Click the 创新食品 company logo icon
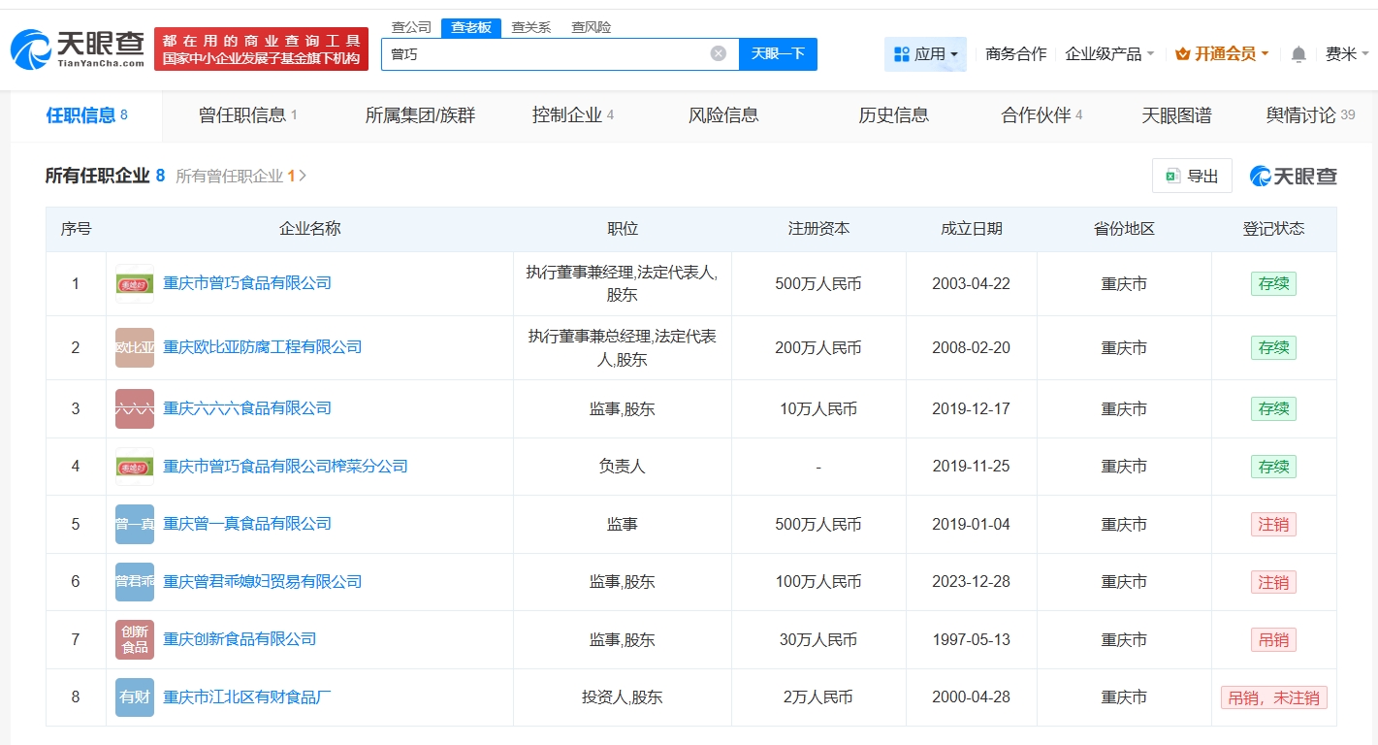 coord(134,639)
